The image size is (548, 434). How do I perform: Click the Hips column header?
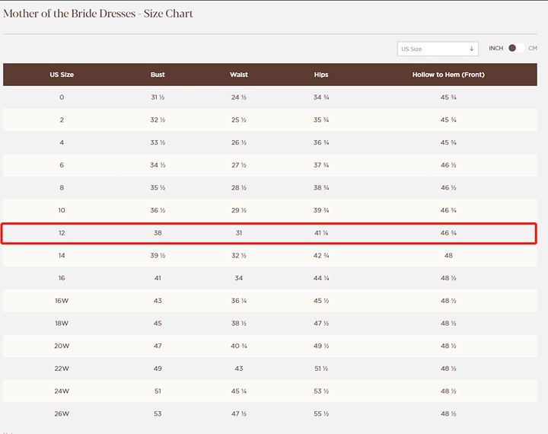pyautogui.click(x=321, y=75)
